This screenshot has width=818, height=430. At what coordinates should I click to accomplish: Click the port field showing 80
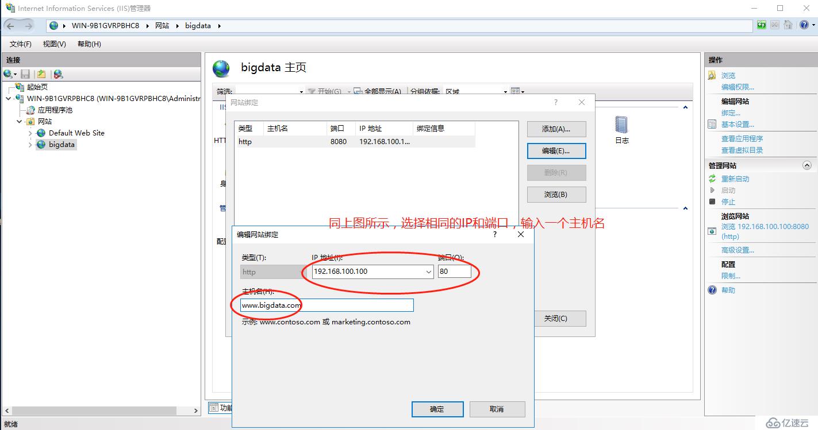point(454,272)
